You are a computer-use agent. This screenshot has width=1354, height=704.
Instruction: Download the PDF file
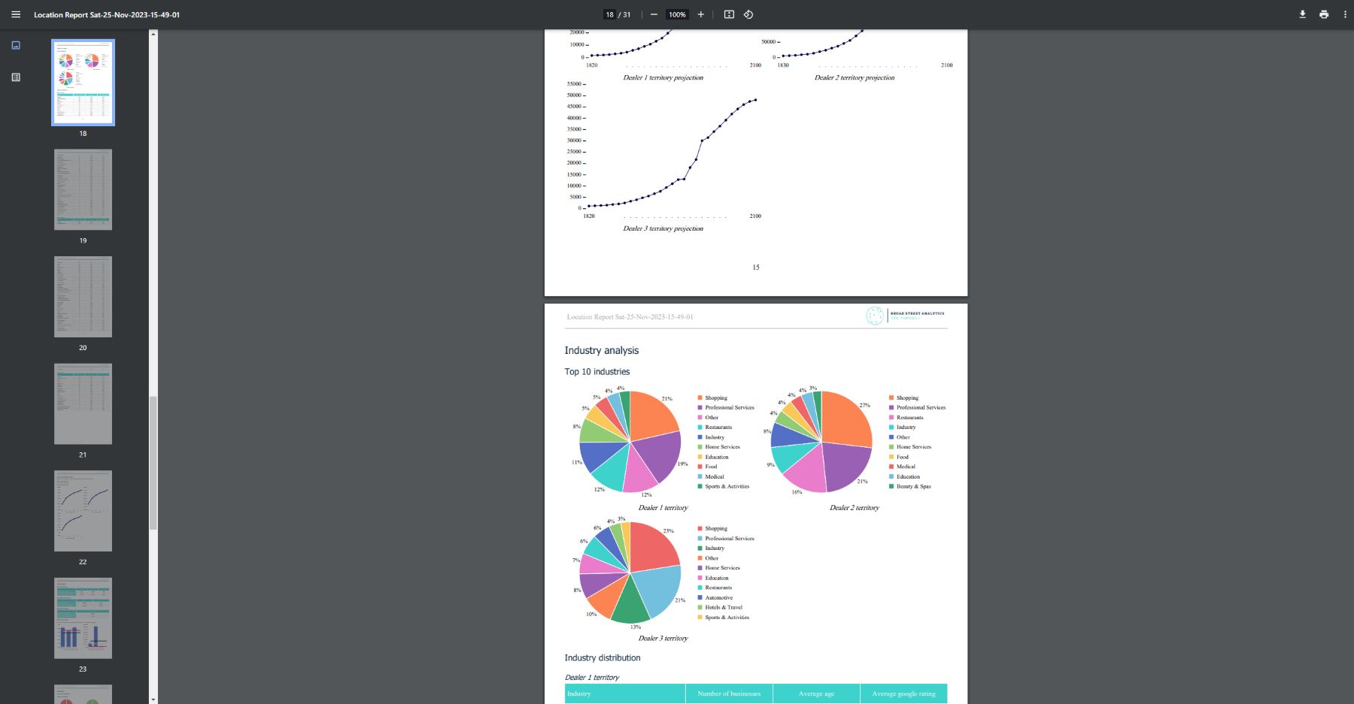point(1303,14)
